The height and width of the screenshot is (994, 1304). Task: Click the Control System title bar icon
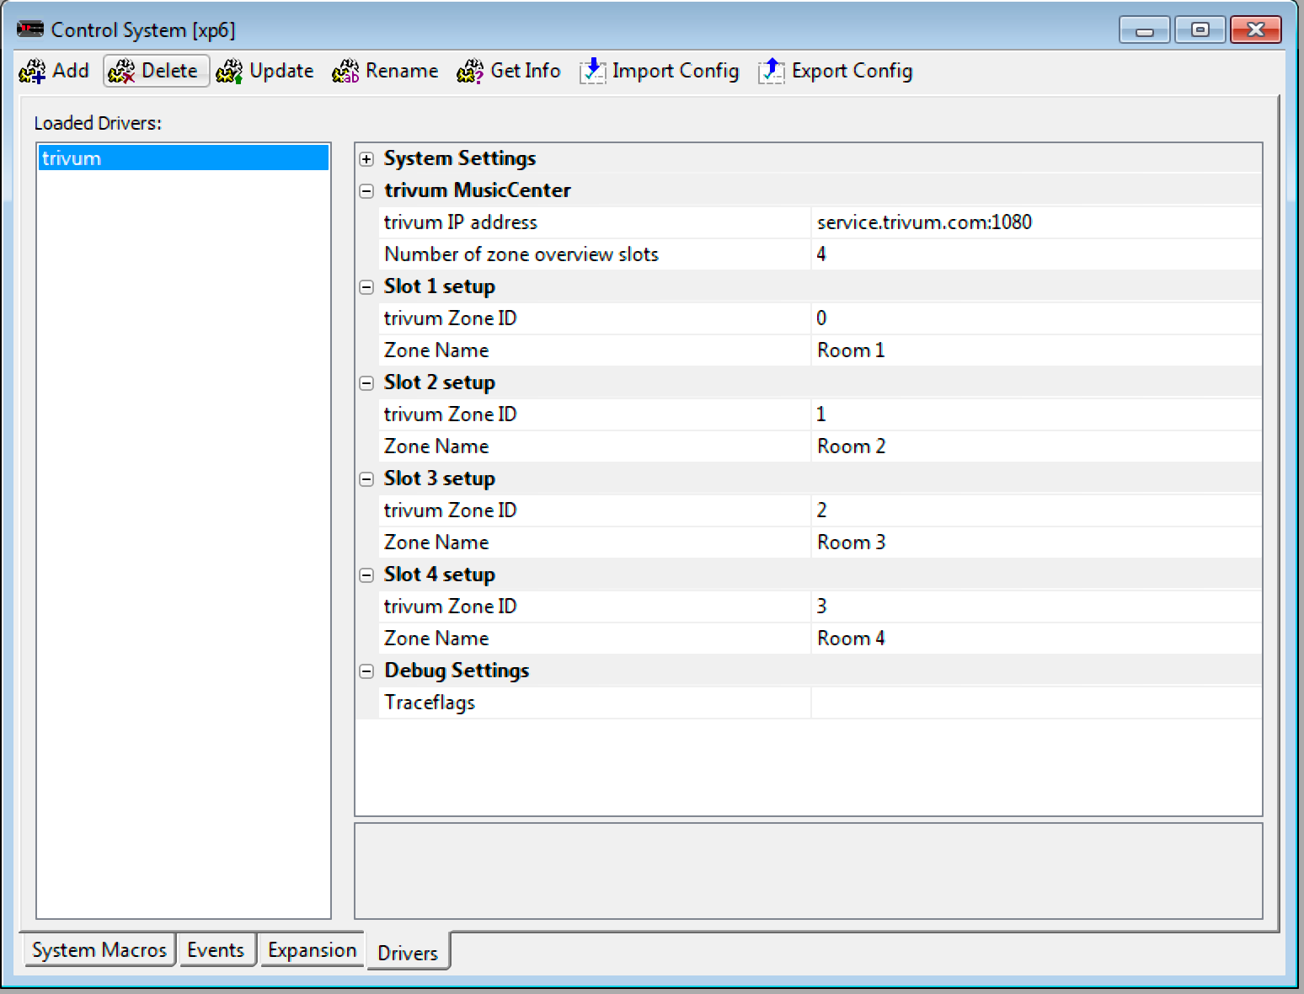(x=30, y=29)
